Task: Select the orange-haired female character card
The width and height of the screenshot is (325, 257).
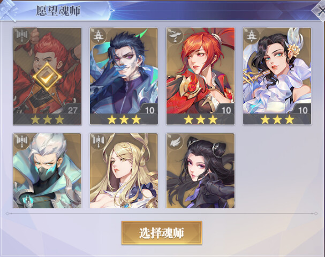Action: 200,76
